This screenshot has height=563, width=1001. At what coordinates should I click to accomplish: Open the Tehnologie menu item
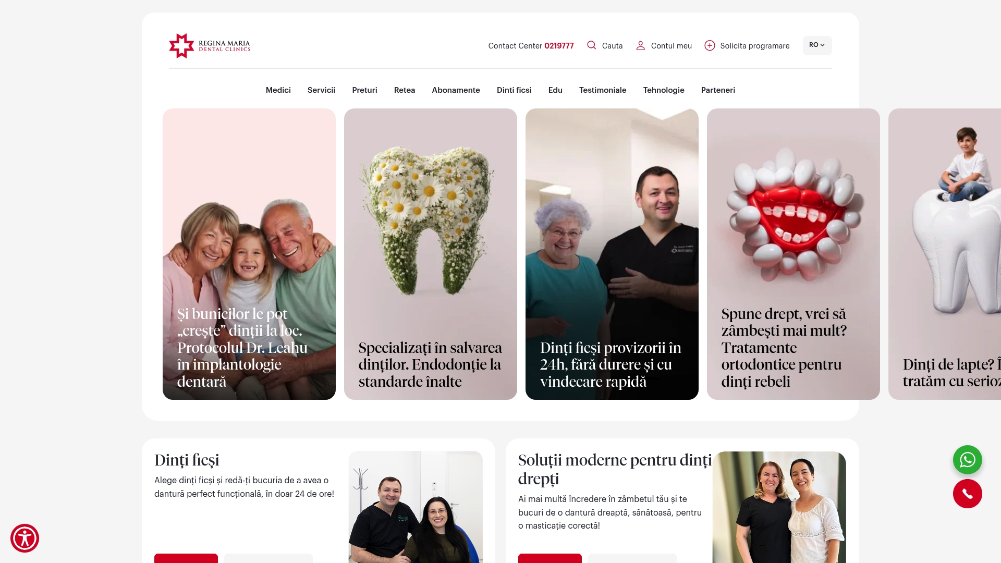tap(664, 90)
